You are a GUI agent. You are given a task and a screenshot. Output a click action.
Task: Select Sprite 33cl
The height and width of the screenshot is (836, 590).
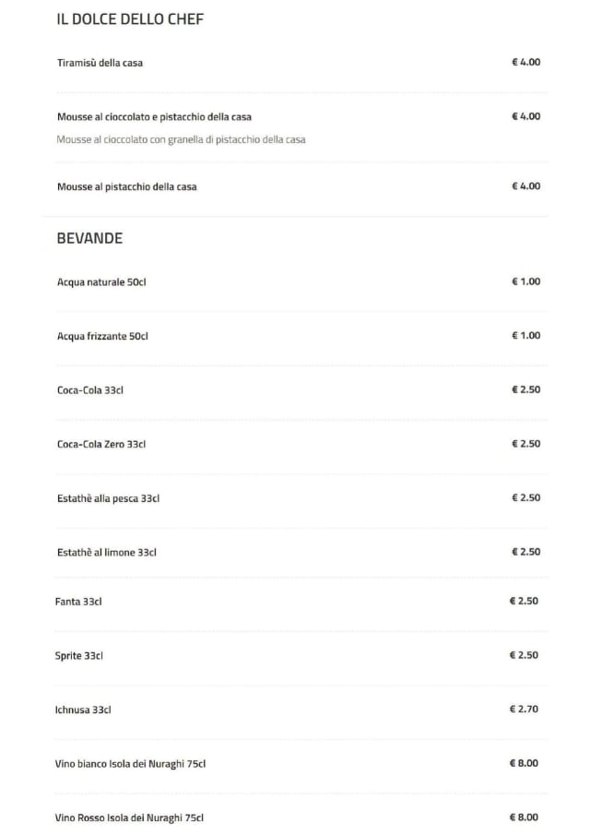(79, 656)
